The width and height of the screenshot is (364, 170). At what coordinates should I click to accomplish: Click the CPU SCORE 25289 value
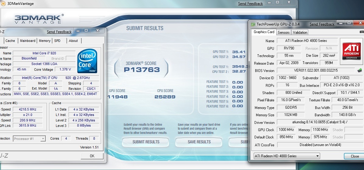(x=165, y=97)
